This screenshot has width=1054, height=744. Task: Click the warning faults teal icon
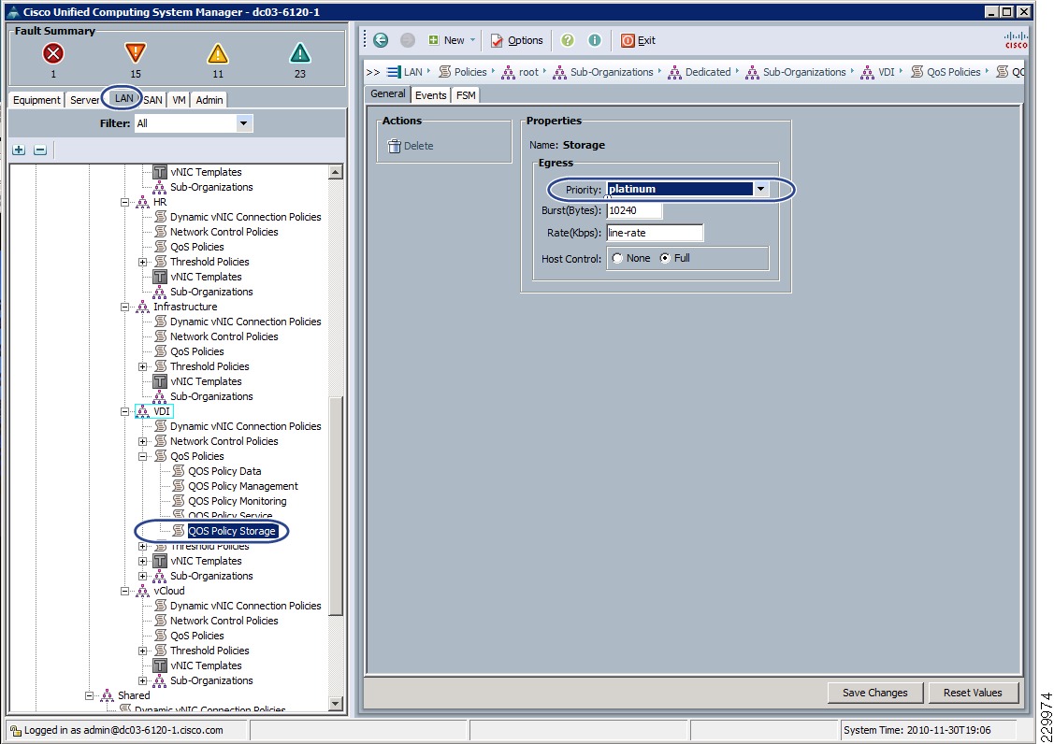[x=300, y=52]
